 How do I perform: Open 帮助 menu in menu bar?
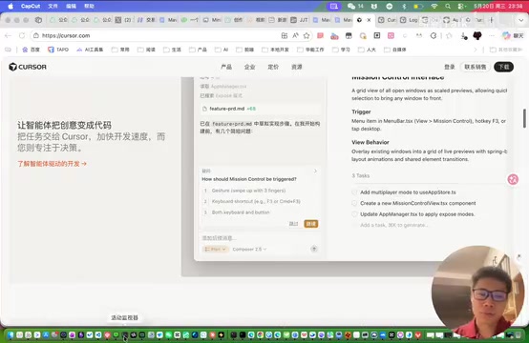tap(89, 6)
